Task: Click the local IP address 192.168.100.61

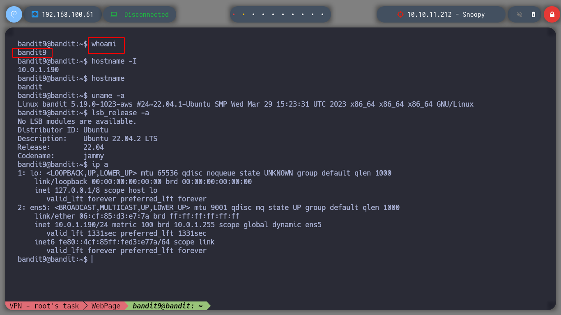Action: click(67, 14)
